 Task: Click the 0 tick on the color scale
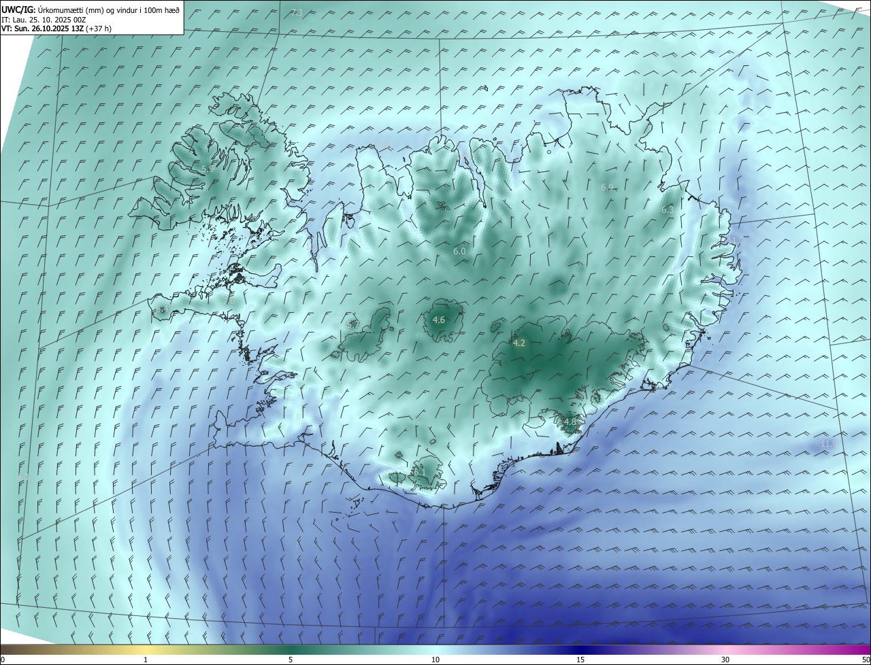tap(3, 660)
